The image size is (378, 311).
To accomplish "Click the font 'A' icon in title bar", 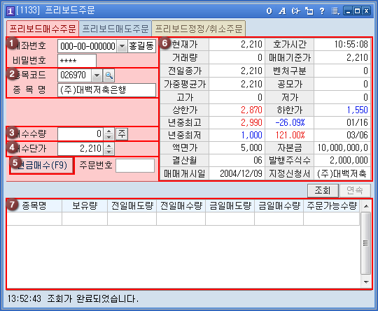I will 282,10.
